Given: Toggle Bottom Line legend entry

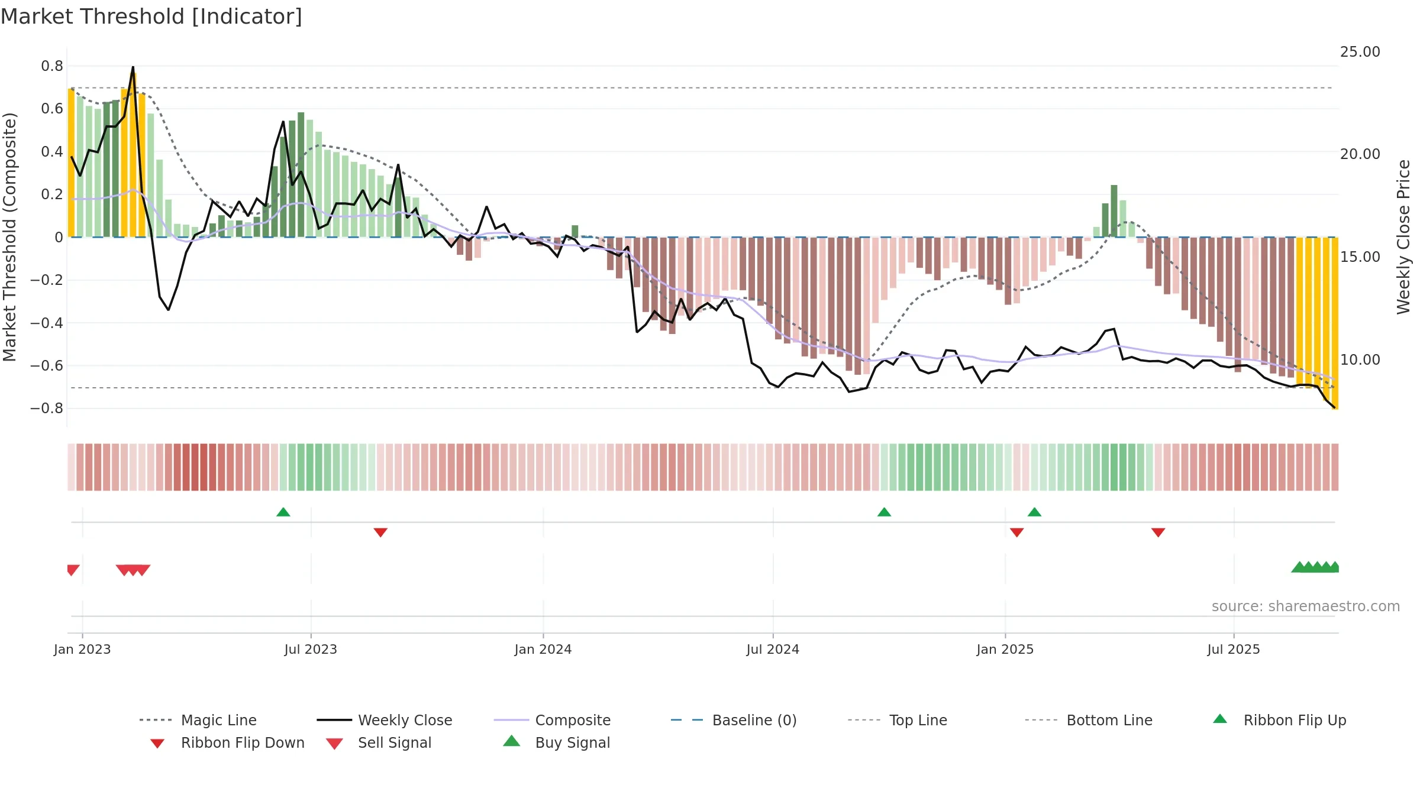Looking at the screenshot, I should point(1089,720).
